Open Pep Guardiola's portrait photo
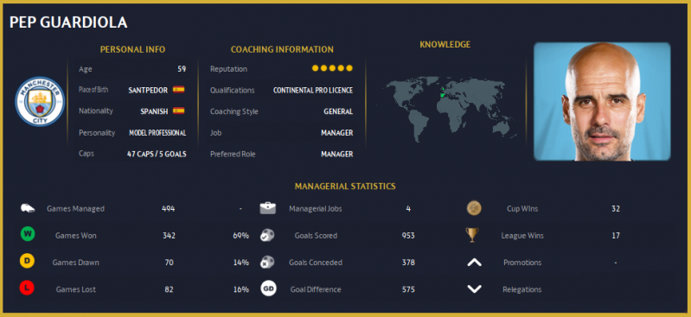This screenshot has width=691, height=317. tap(602, 101)
